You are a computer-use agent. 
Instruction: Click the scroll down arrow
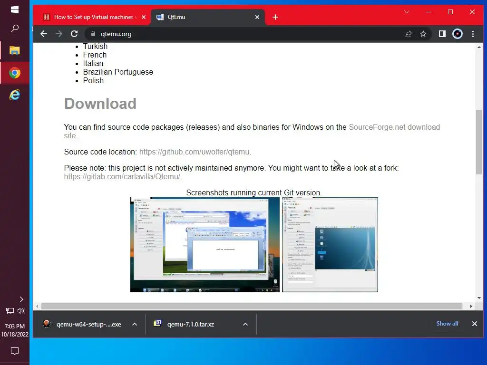click(479, 298)
